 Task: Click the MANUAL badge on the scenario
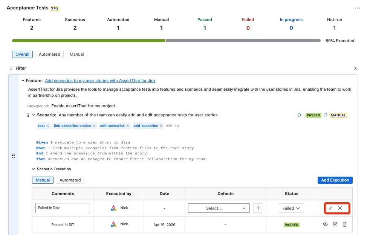(338, 115)
